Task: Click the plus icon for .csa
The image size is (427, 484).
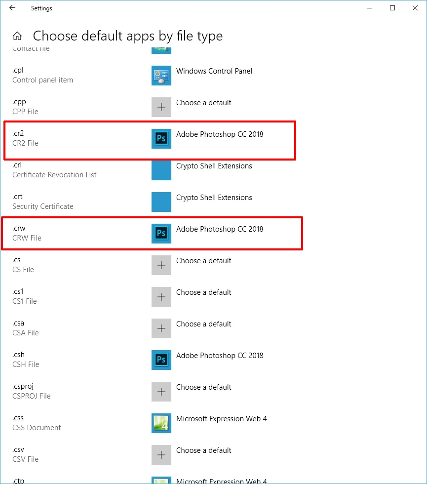Action: point(161,328)
